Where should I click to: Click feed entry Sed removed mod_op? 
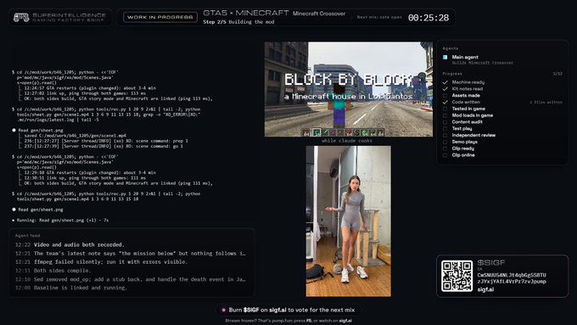point(131,279)
